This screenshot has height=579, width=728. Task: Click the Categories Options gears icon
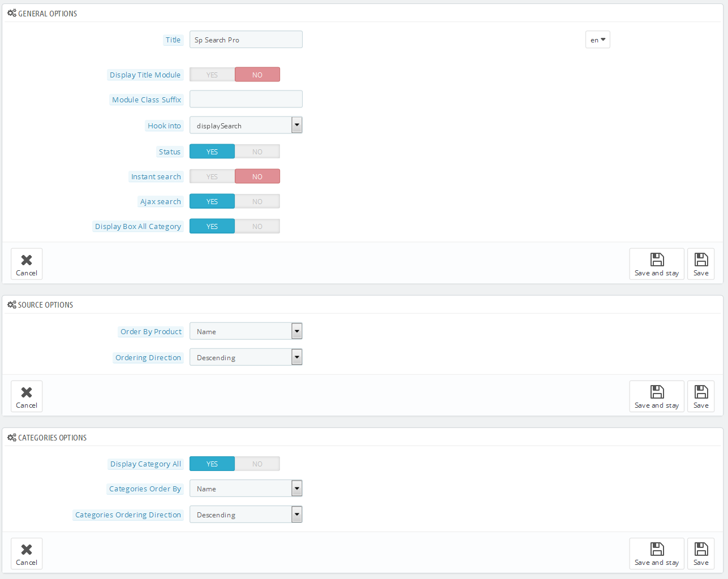[12, 437]
